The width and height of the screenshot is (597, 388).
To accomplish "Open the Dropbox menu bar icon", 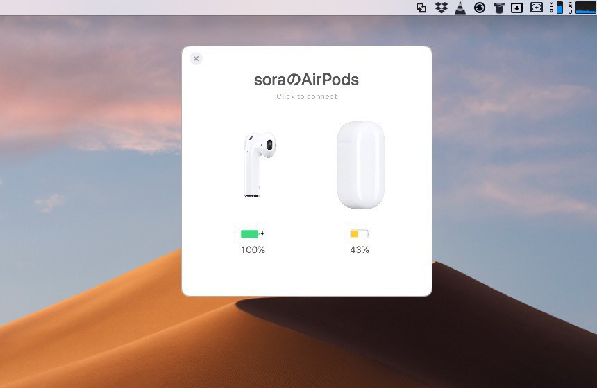I will point(442,8).
